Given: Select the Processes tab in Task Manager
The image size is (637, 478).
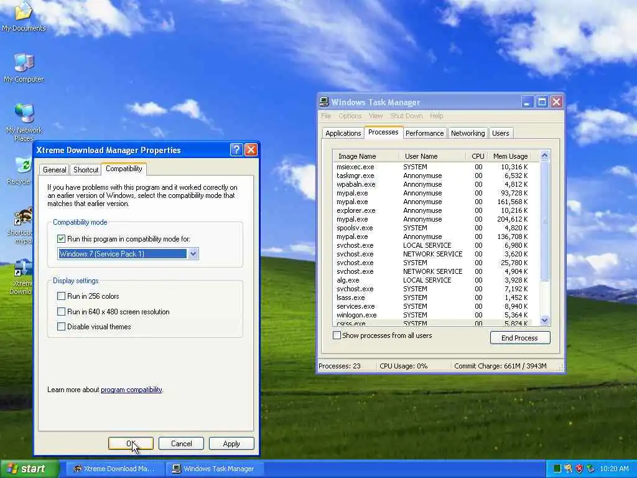Looking at the screenshot, I should coord(383,132).
